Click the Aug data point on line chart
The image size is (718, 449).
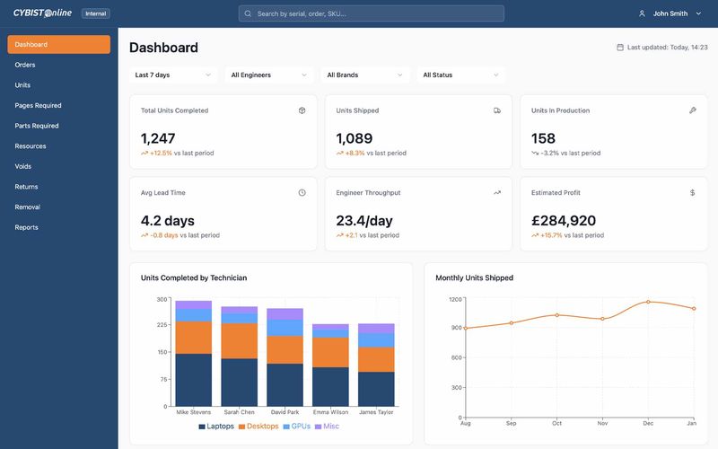point(466,328)
